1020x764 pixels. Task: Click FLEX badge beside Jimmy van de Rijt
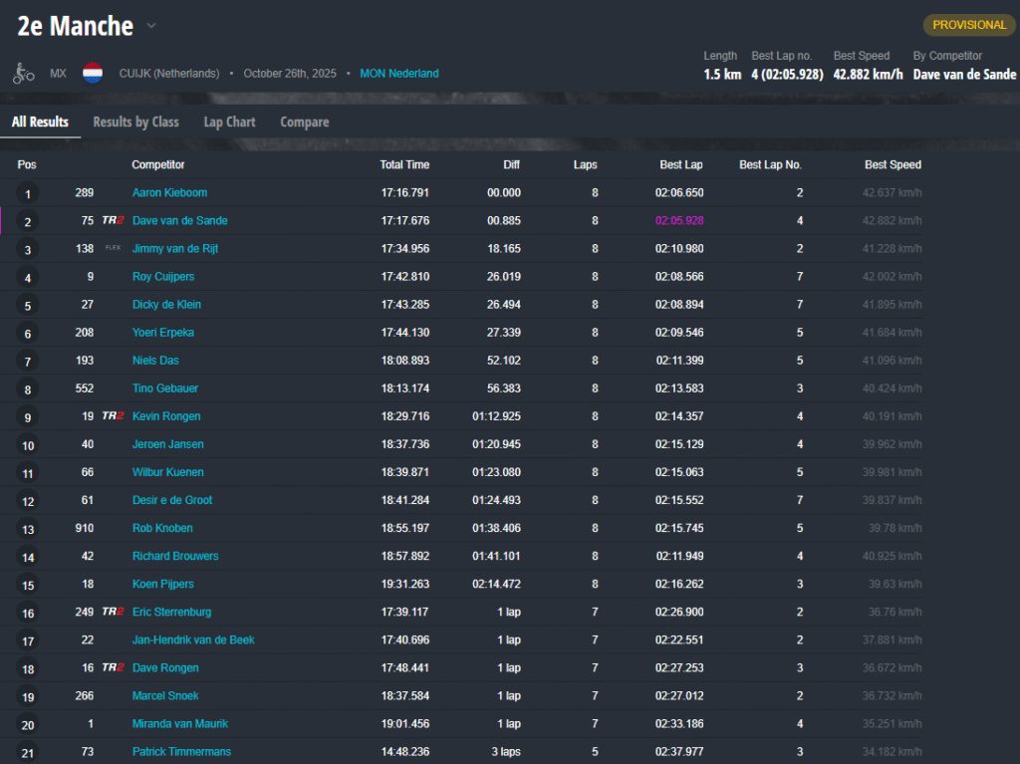click(x=113, y=249)
